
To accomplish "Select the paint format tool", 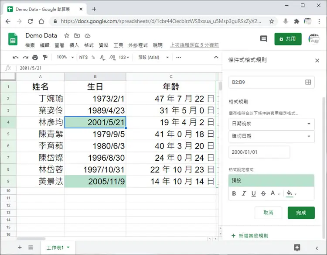I will (45, 58).
